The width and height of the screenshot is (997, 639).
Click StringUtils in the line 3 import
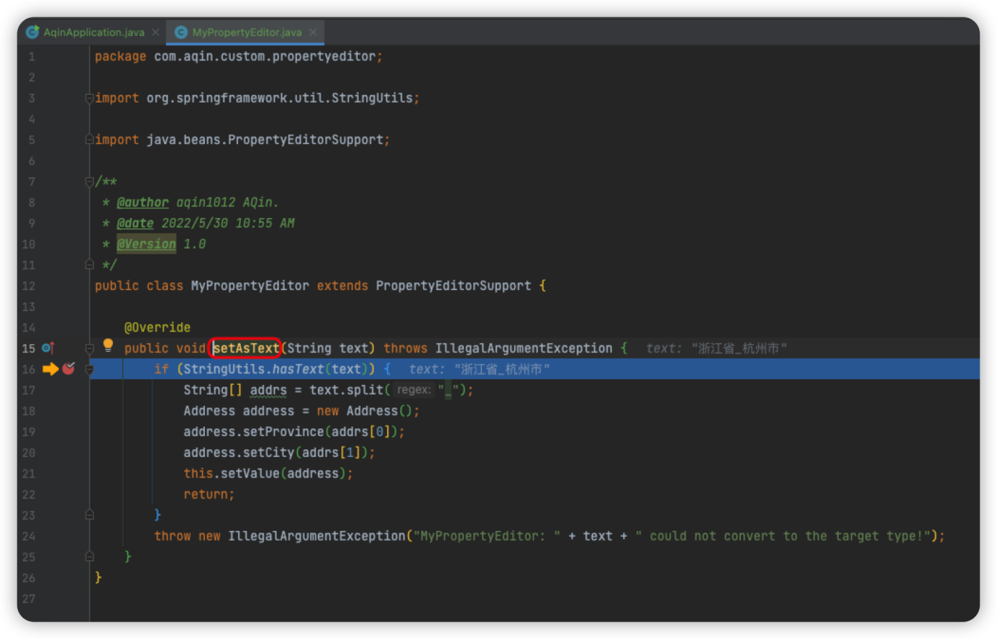pos(372,98)
